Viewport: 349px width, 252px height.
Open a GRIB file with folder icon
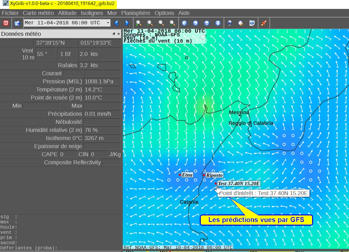tap(17, 23)
